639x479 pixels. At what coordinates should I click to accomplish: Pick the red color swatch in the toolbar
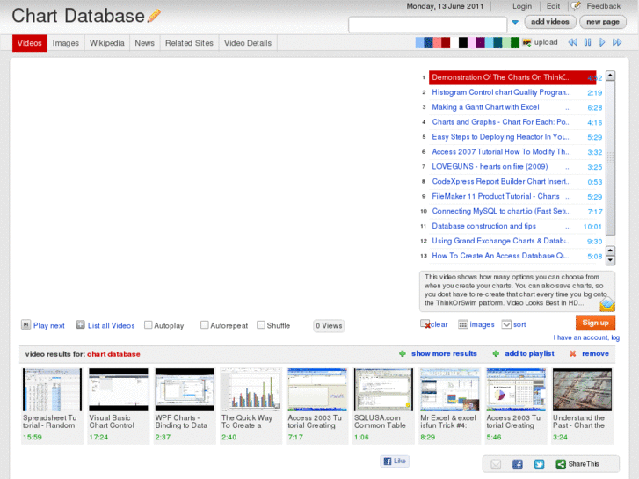tap(446, 42)
